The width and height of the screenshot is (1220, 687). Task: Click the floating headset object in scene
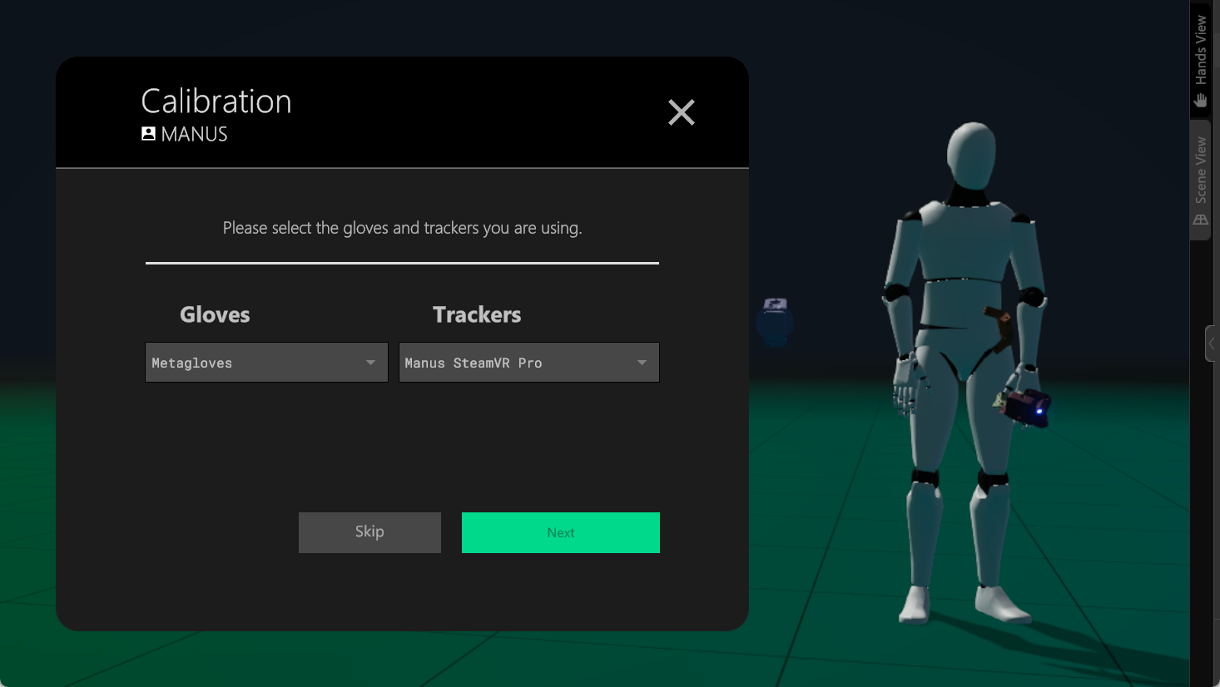pyautogui.click(x=775, y=322)
